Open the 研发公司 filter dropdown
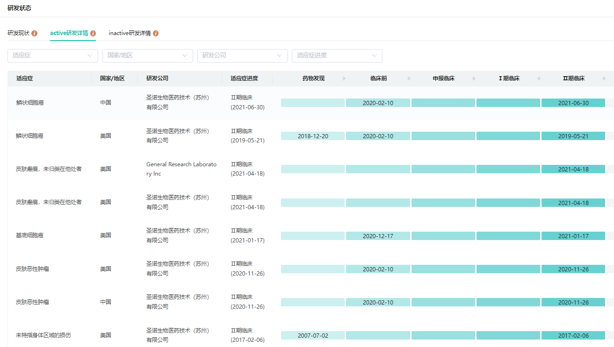The width and height of the screenshot is (614, 347). point(242,56)
